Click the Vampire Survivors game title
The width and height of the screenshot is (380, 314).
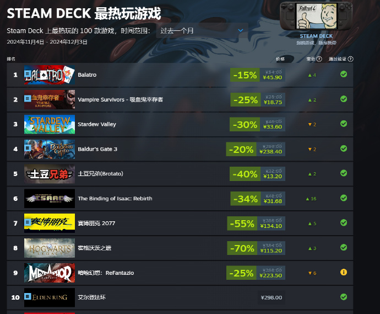pos(120,99)
